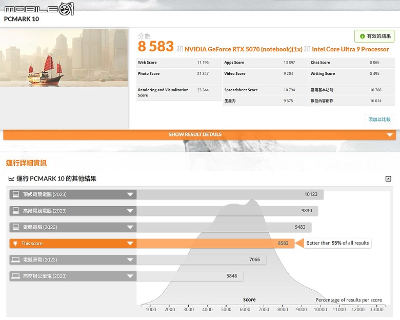This screenshot has height=320, width=400.
Task: Click the desktop icon for 頂級電競電腦 (2023)
Action: [16, 194]
